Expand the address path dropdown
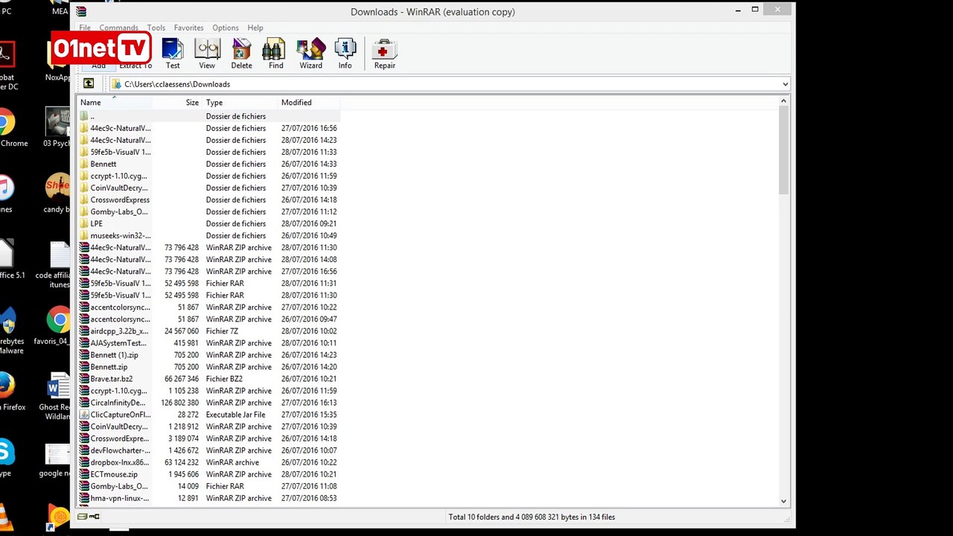953x536 pixels. [785, 84]
